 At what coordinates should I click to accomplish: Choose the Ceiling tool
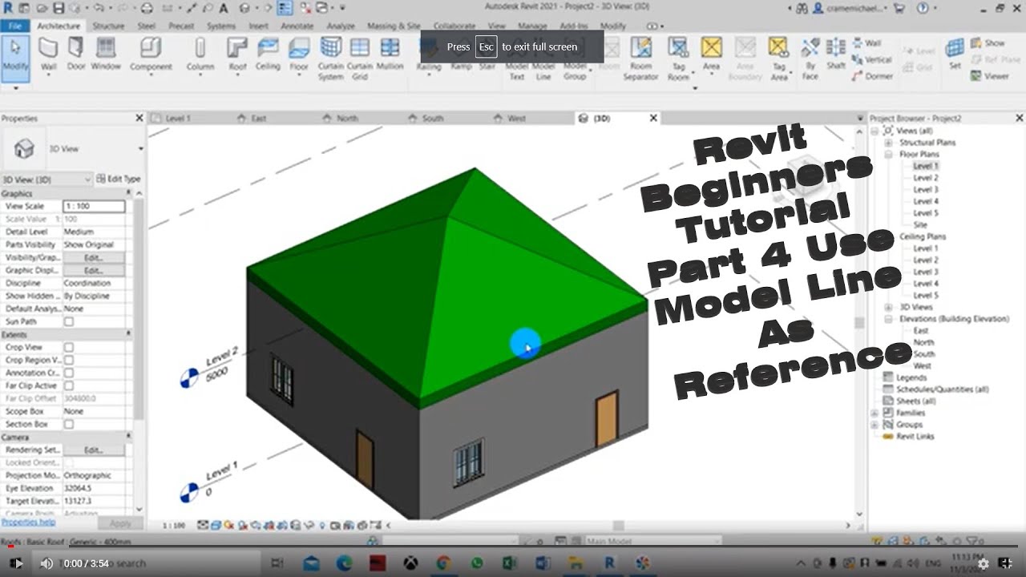[268, 54]
